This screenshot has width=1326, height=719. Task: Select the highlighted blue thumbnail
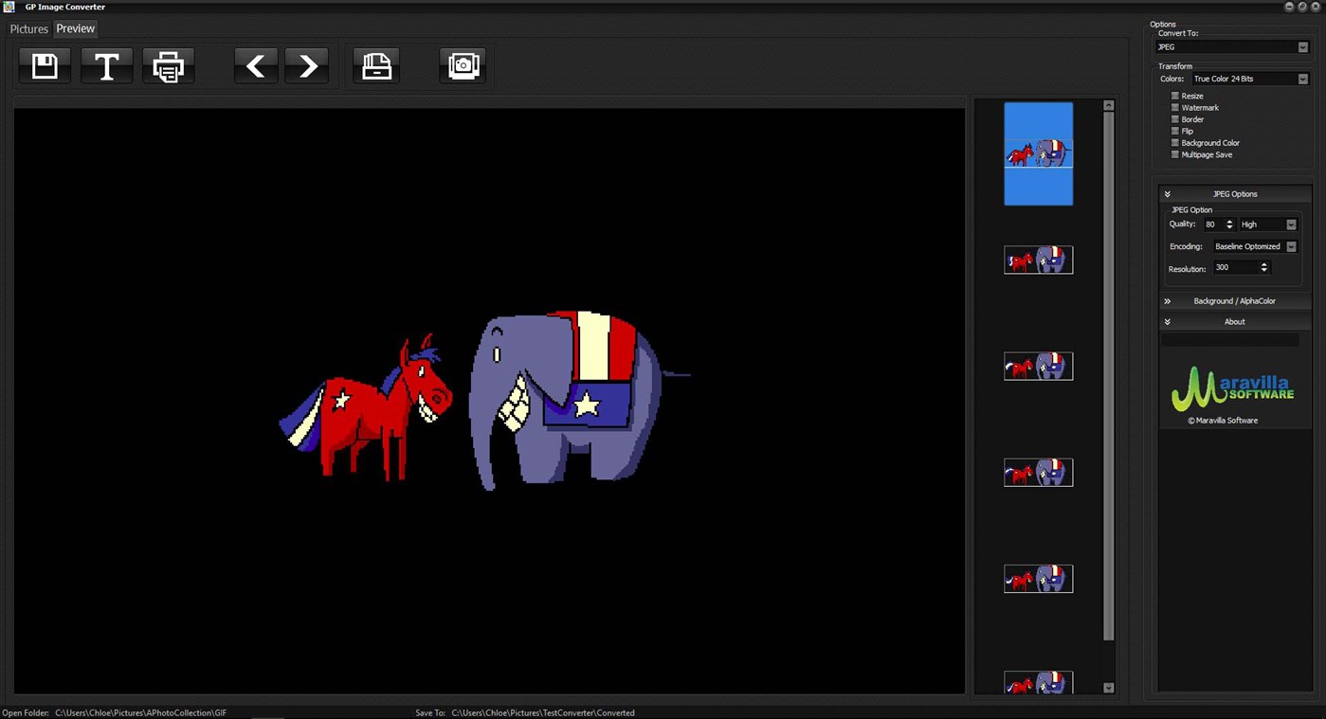(x=1039, y=153)
